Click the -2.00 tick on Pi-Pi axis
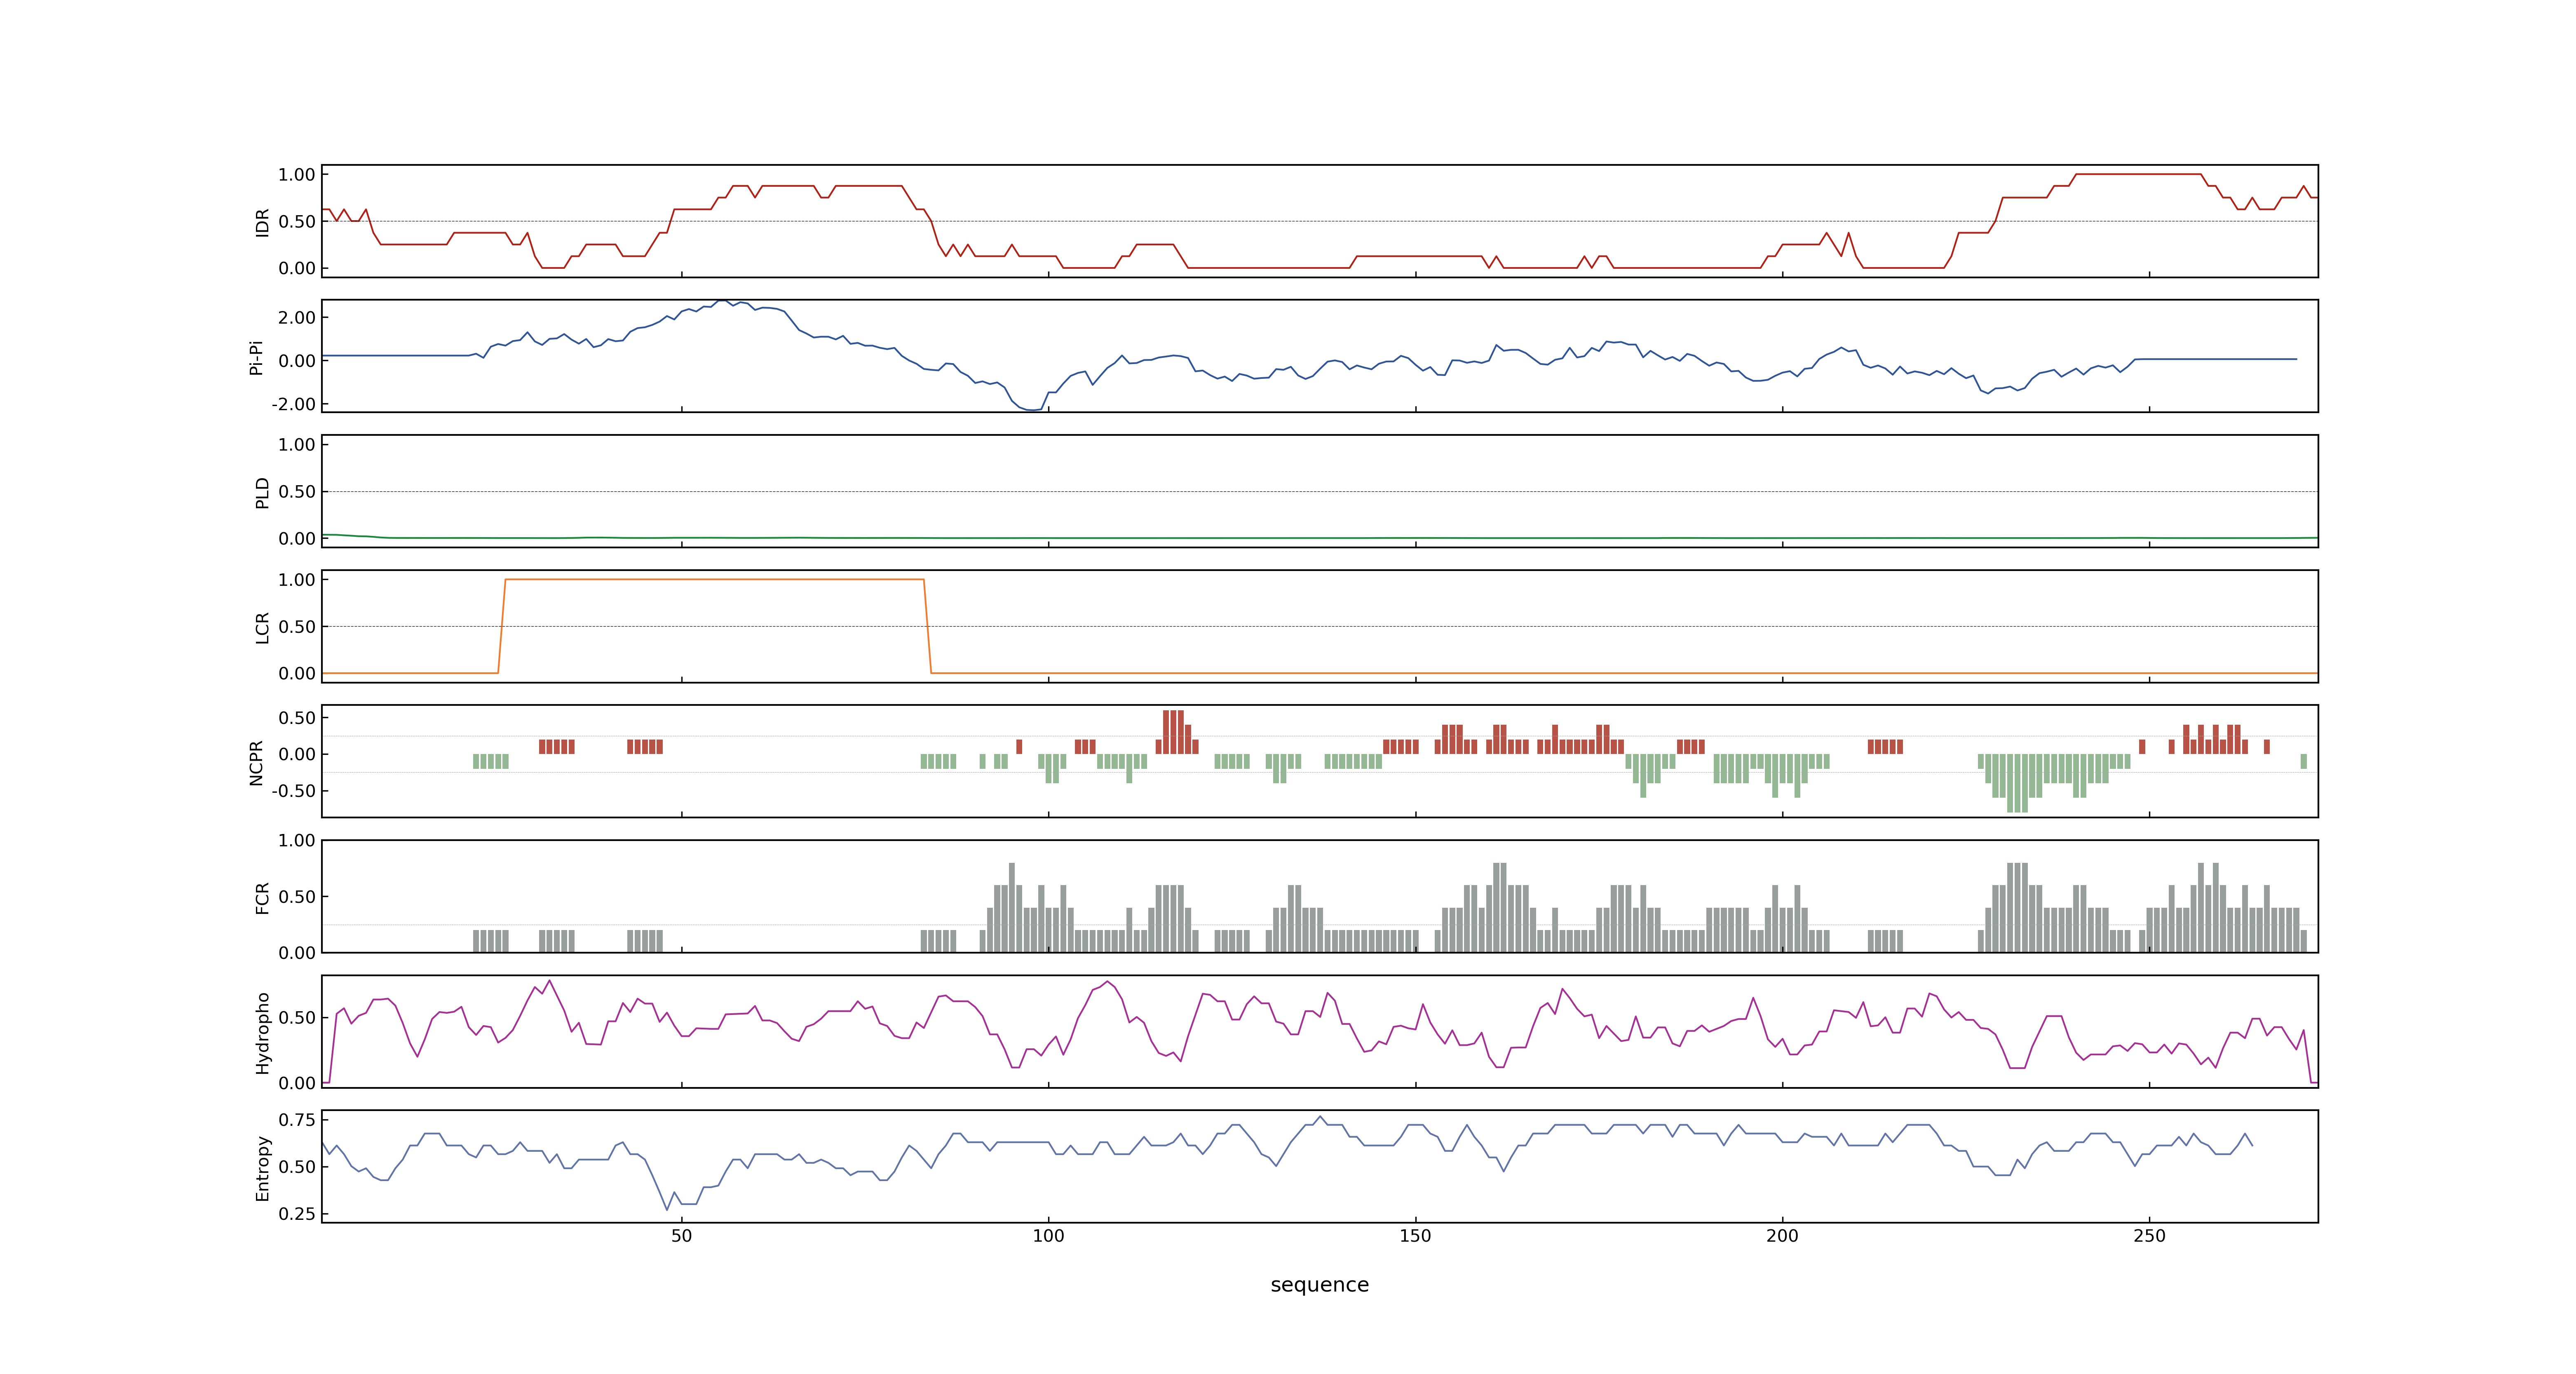Image resolution: width=2576 pixels, height=1374 pixels. click(293, 404)
